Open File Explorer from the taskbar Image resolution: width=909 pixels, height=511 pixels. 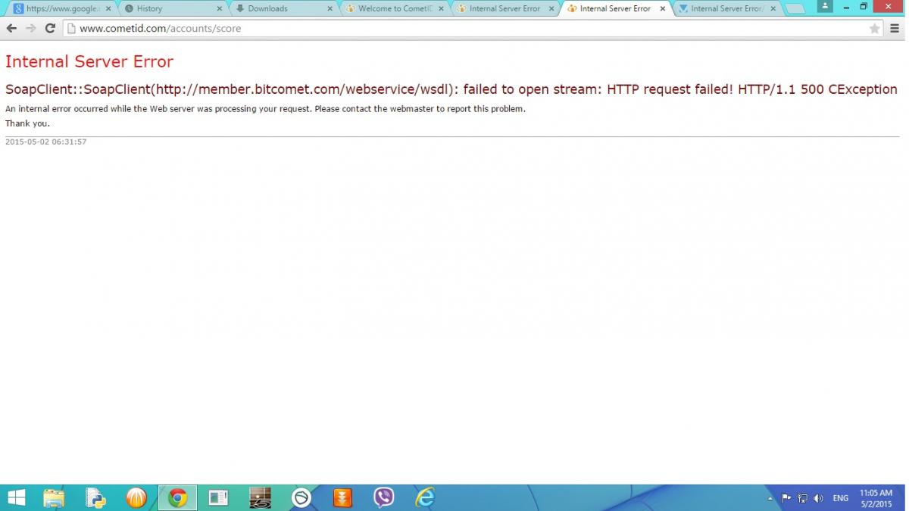54,497
